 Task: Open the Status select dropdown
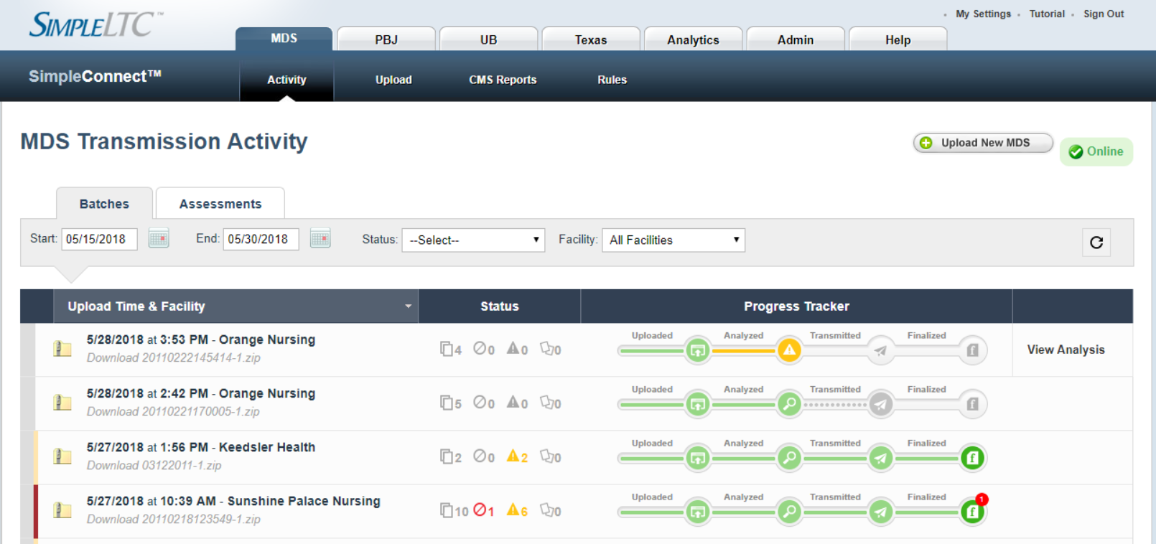point(473,240)
